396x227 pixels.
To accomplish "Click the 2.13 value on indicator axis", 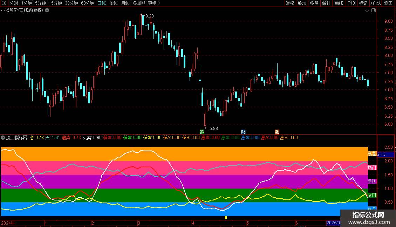I will coord(381,154).
